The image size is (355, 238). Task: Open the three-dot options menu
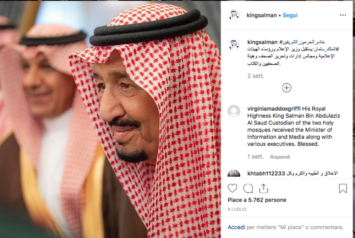[x=343, y=15]
